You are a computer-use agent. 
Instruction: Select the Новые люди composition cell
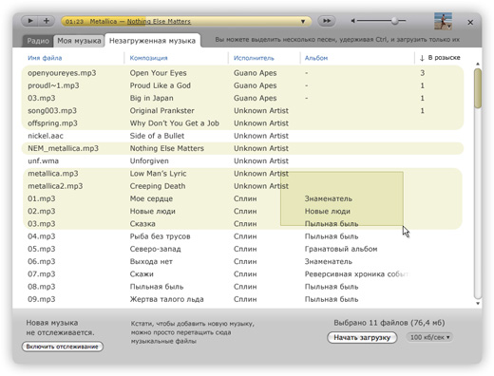(x=152, y=211)
